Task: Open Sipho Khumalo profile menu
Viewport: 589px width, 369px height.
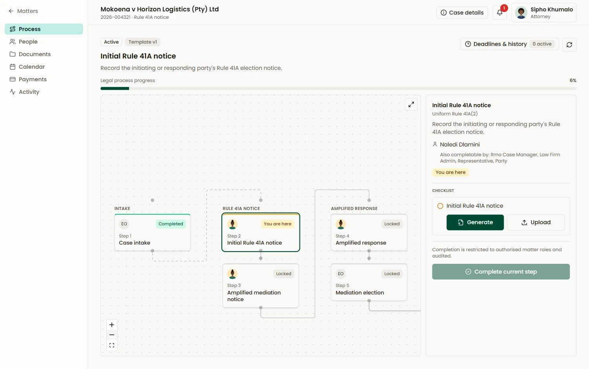Action: click(543, 13)
